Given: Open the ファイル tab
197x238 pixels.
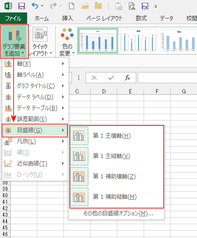Looking at the screenshot, I should (x=13, y=18).
